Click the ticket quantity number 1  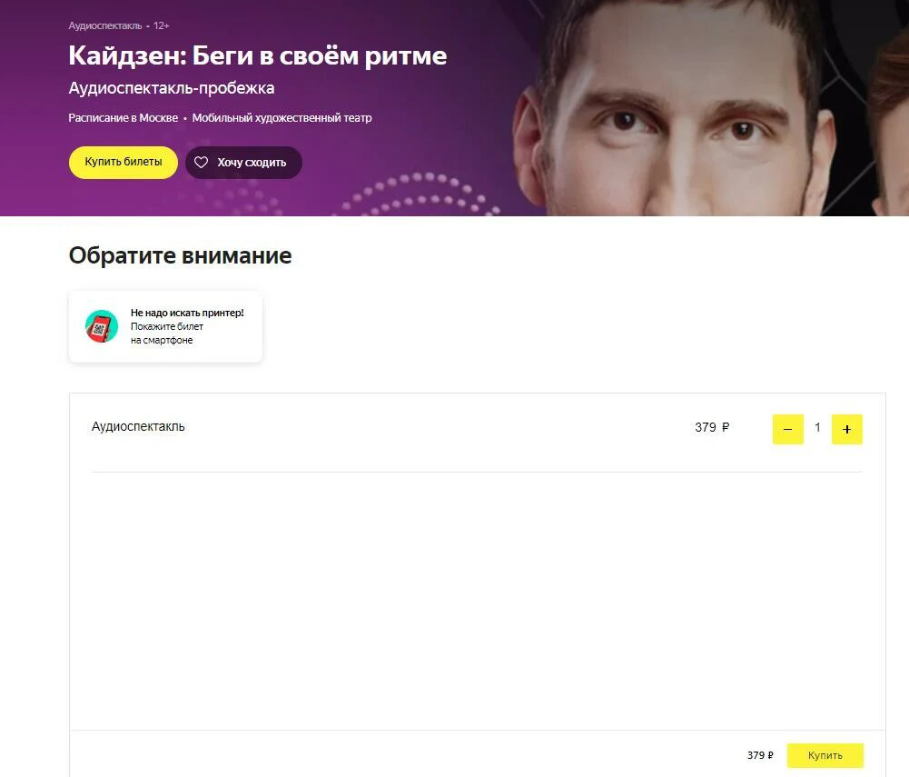[817, 428]
